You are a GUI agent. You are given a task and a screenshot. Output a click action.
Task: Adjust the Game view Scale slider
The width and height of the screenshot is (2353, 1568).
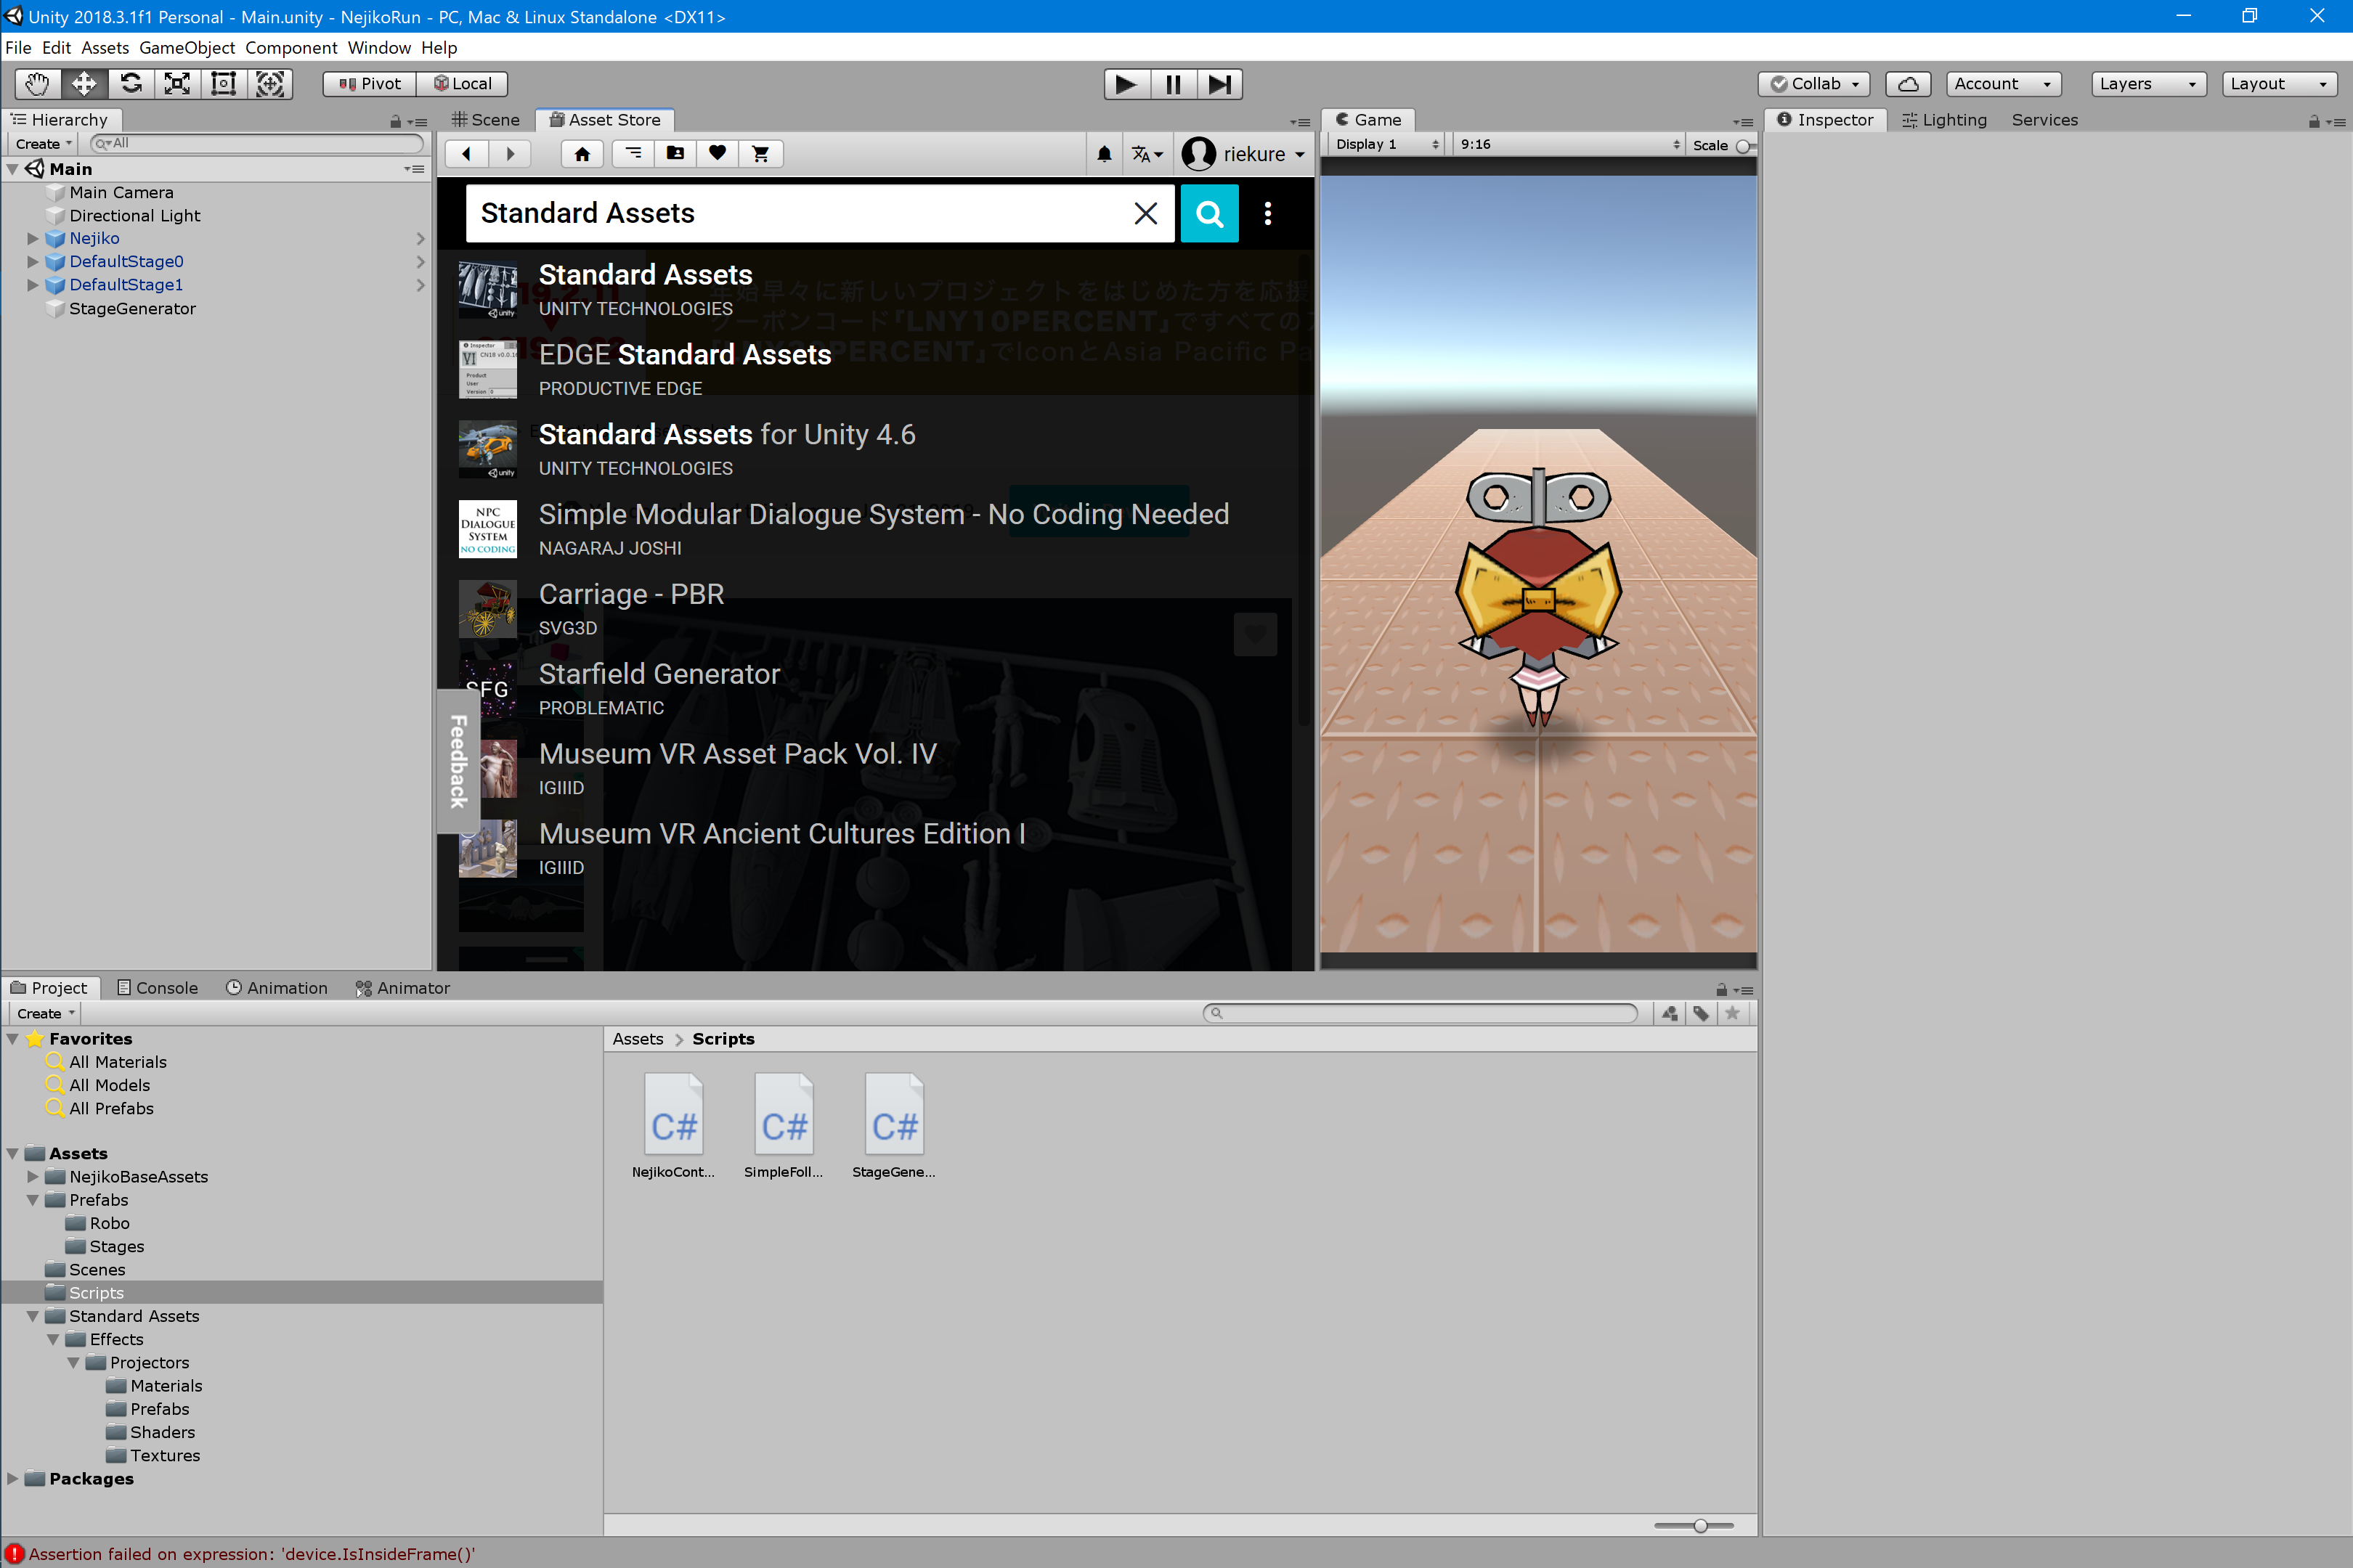1742,145
